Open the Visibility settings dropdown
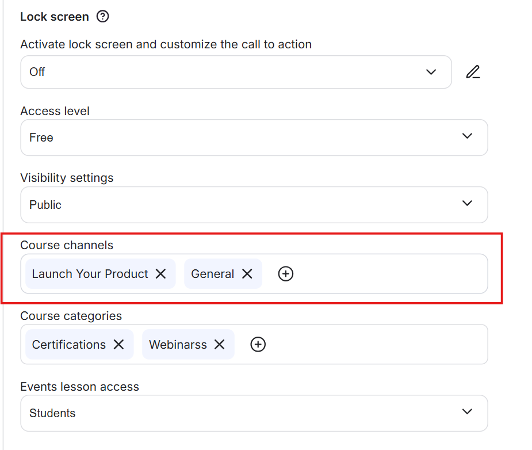 pos(254,205)
